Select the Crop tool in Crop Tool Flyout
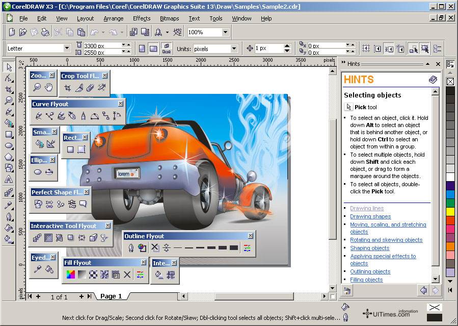 pos(67,88)
